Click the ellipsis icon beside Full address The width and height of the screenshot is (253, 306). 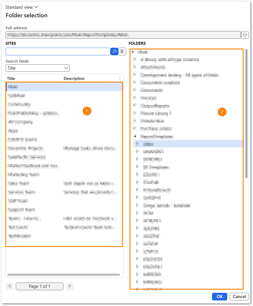coord(245,35)
